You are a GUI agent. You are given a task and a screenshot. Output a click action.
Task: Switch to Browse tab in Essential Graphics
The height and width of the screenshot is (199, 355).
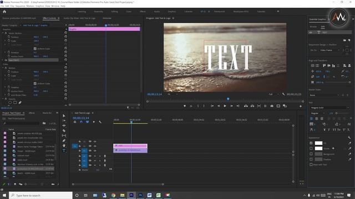pyautogui.click(x=313, y=27)
